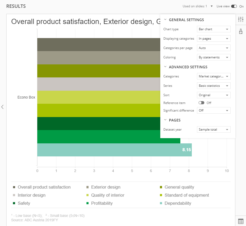Toggle Dependability legend item

(x=175, y=203)
